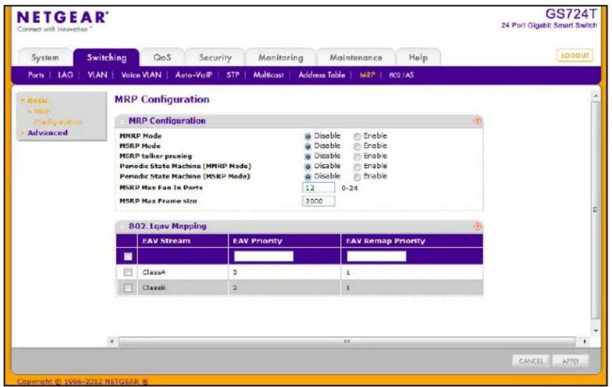This screenshot has height=387, width=612.
Task: Open the Monitoring tab
Action: 280,58
